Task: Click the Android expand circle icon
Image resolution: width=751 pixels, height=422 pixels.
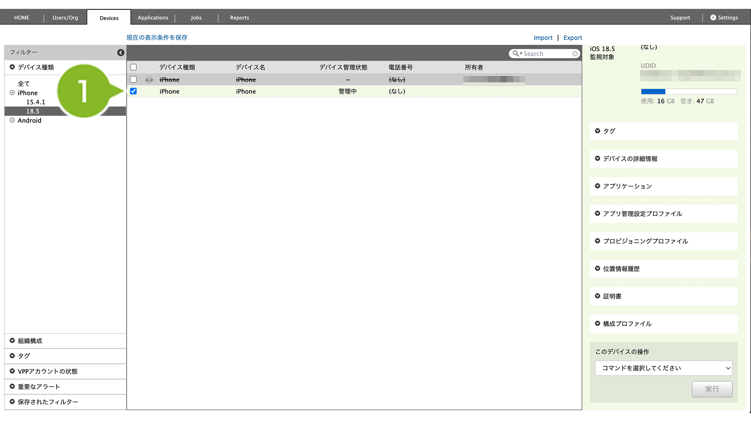Action: click(x=12, y=120)
